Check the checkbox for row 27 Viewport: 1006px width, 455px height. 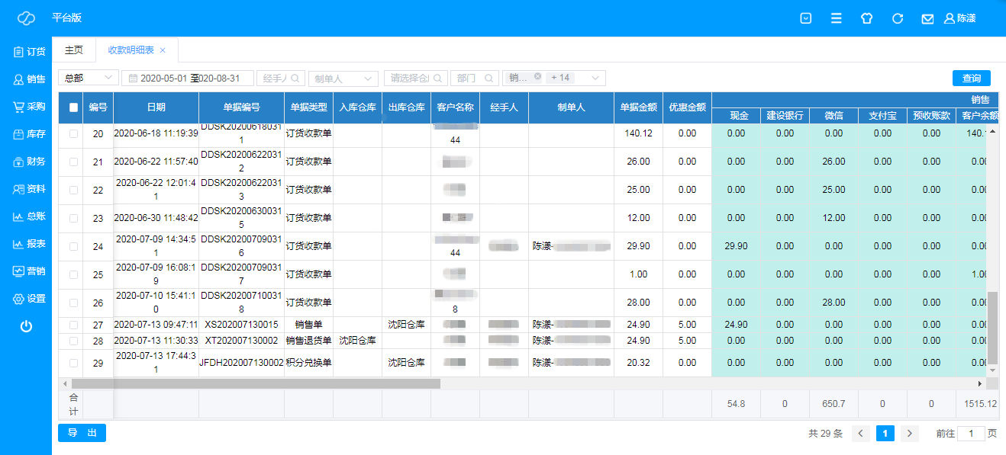point(74,325)
